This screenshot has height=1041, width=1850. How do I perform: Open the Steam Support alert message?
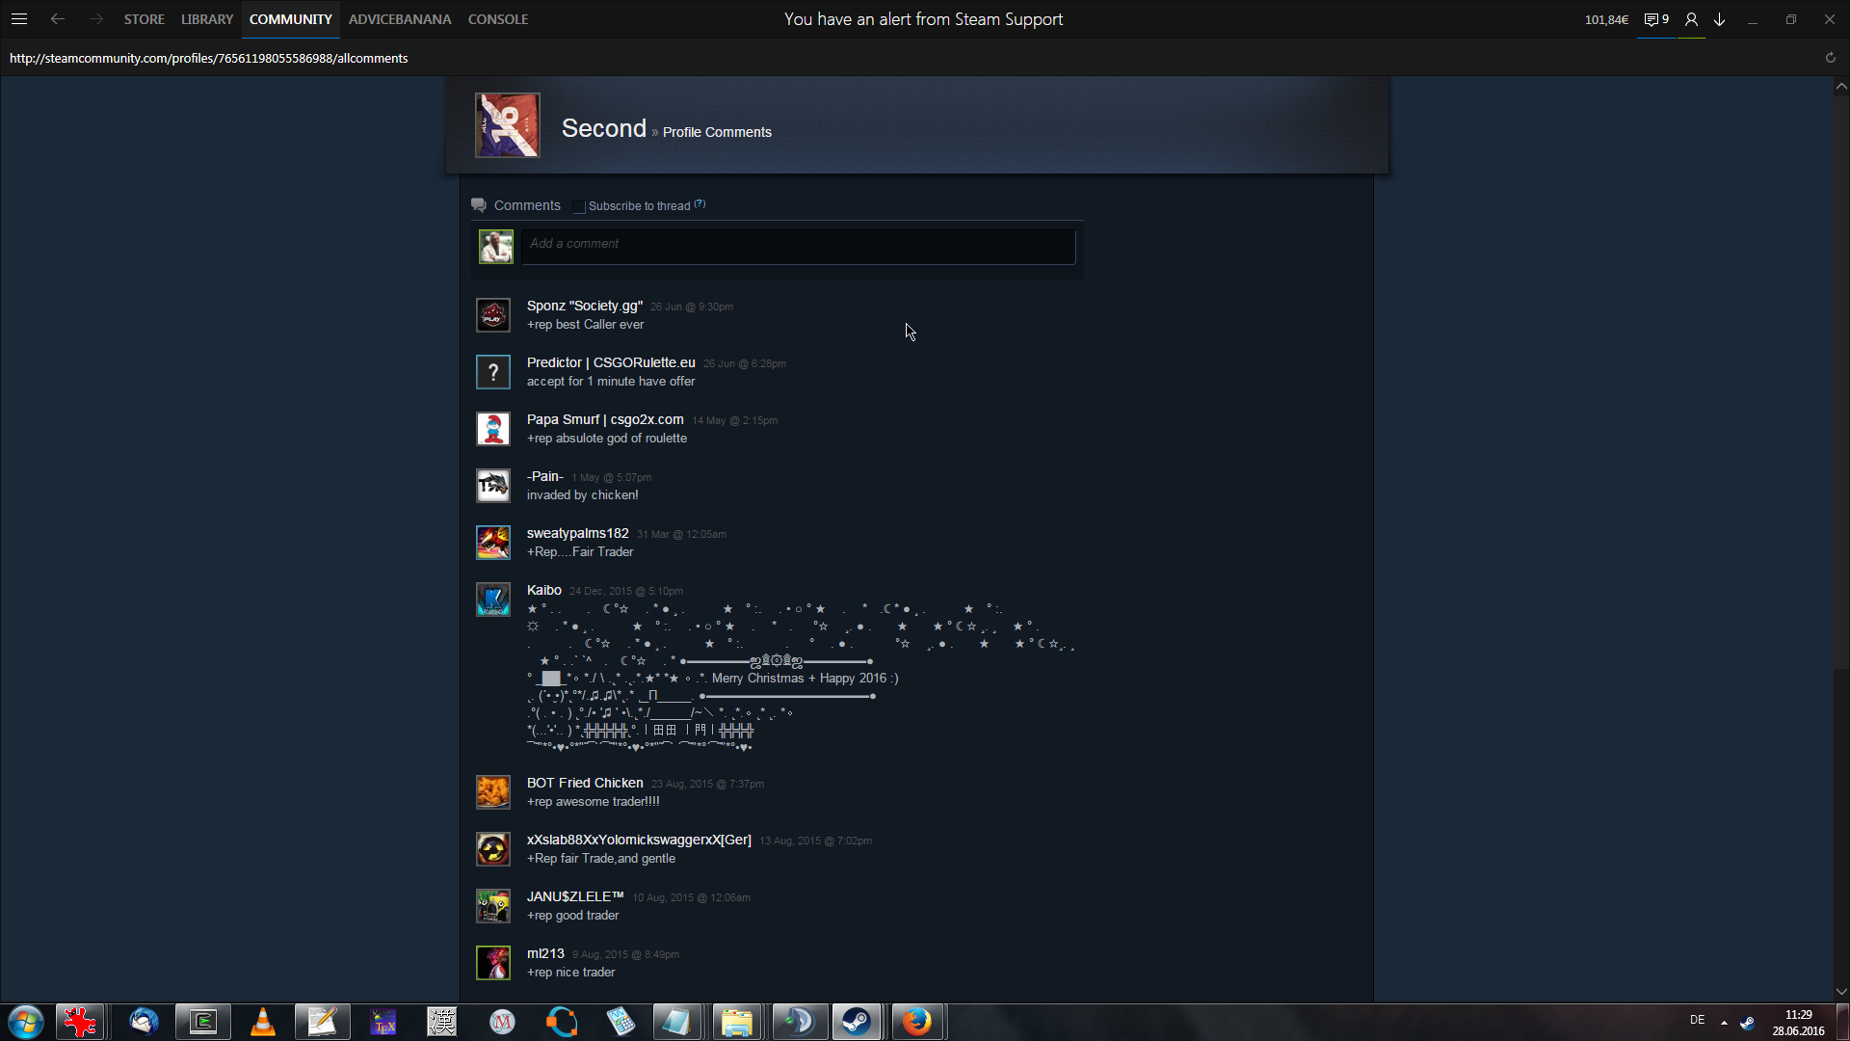[923, 19]
